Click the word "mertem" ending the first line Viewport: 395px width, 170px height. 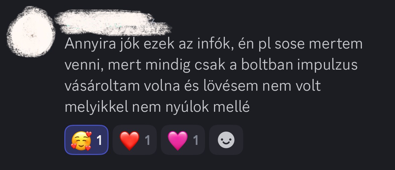click(x=336, y=44)
